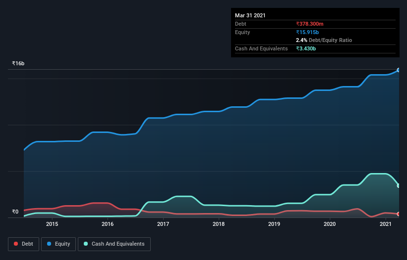Click the Mar 31 2021 tooltip date
The image size is (407, 260).
point(250,15)
